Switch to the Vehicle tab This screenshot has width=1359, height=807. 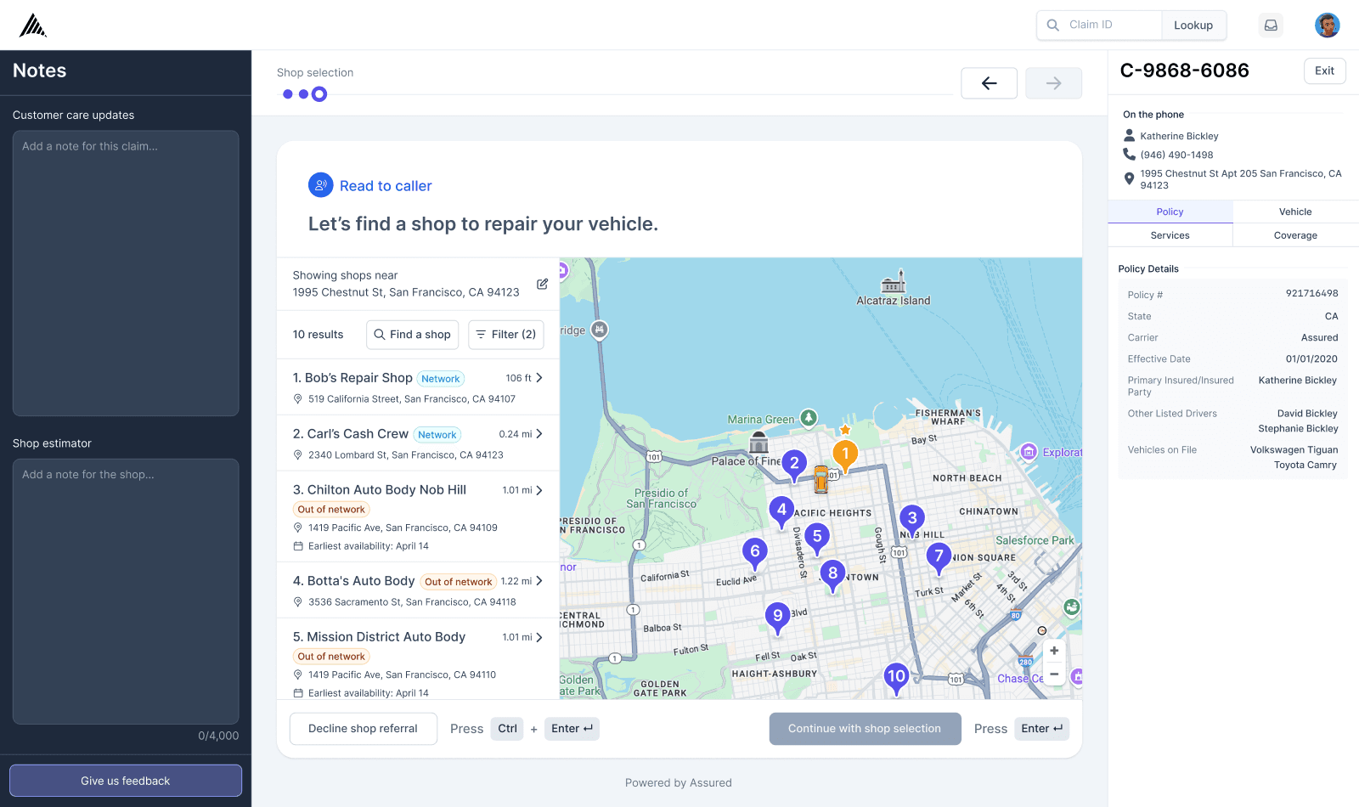tap(1294, 211)
